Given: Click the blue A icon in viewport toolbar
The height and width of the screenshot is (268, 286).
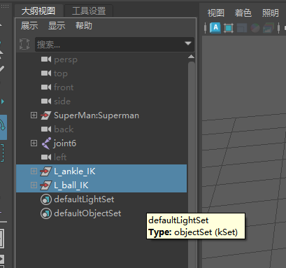Looking at the screenshot, I should (x=215, y=28).
